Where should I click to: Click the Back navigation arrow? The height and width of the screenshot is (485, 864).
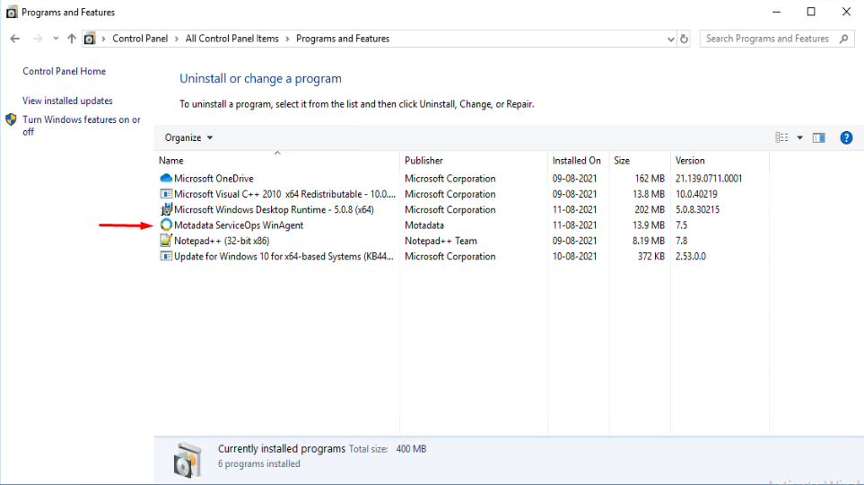(x=15, y=39)
